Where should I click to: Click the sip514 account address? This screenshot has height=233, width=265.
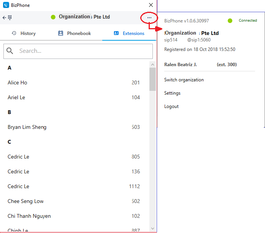pos(187,40)
